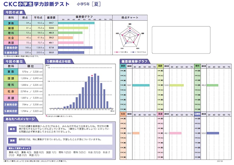Toggle the red marker position indicator

pyautogui.click(x=91, y=76)
